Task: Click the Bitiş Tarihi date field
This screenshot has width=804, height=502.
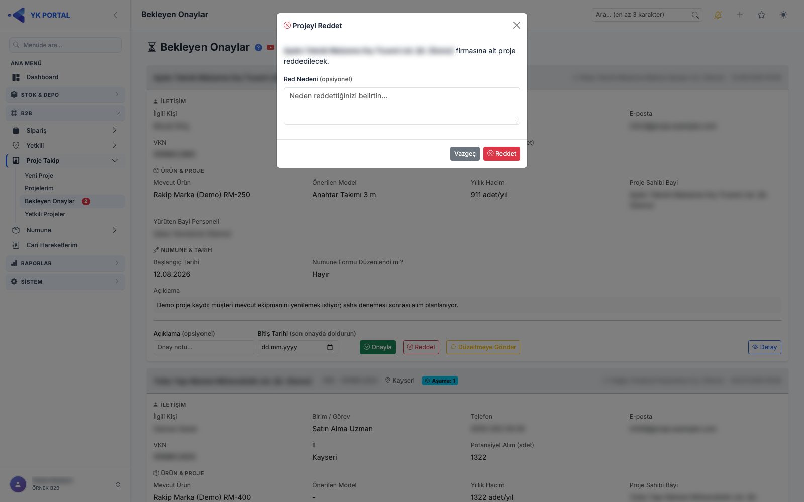Action: click(297, 347)
